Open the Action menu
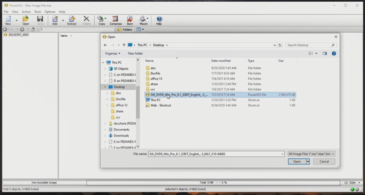 pyautogui.click(x=26, y=12)
